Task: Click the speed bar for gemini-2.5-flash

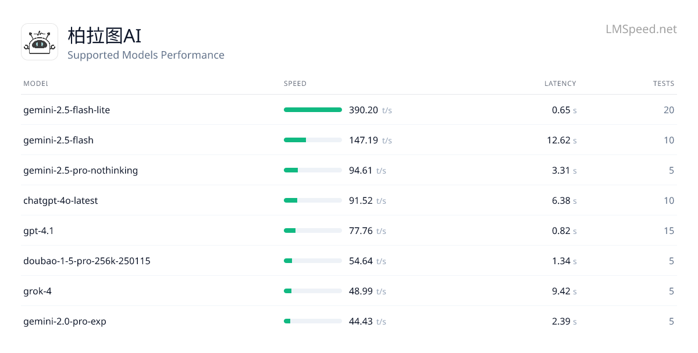Action: [x=313, y=140]
